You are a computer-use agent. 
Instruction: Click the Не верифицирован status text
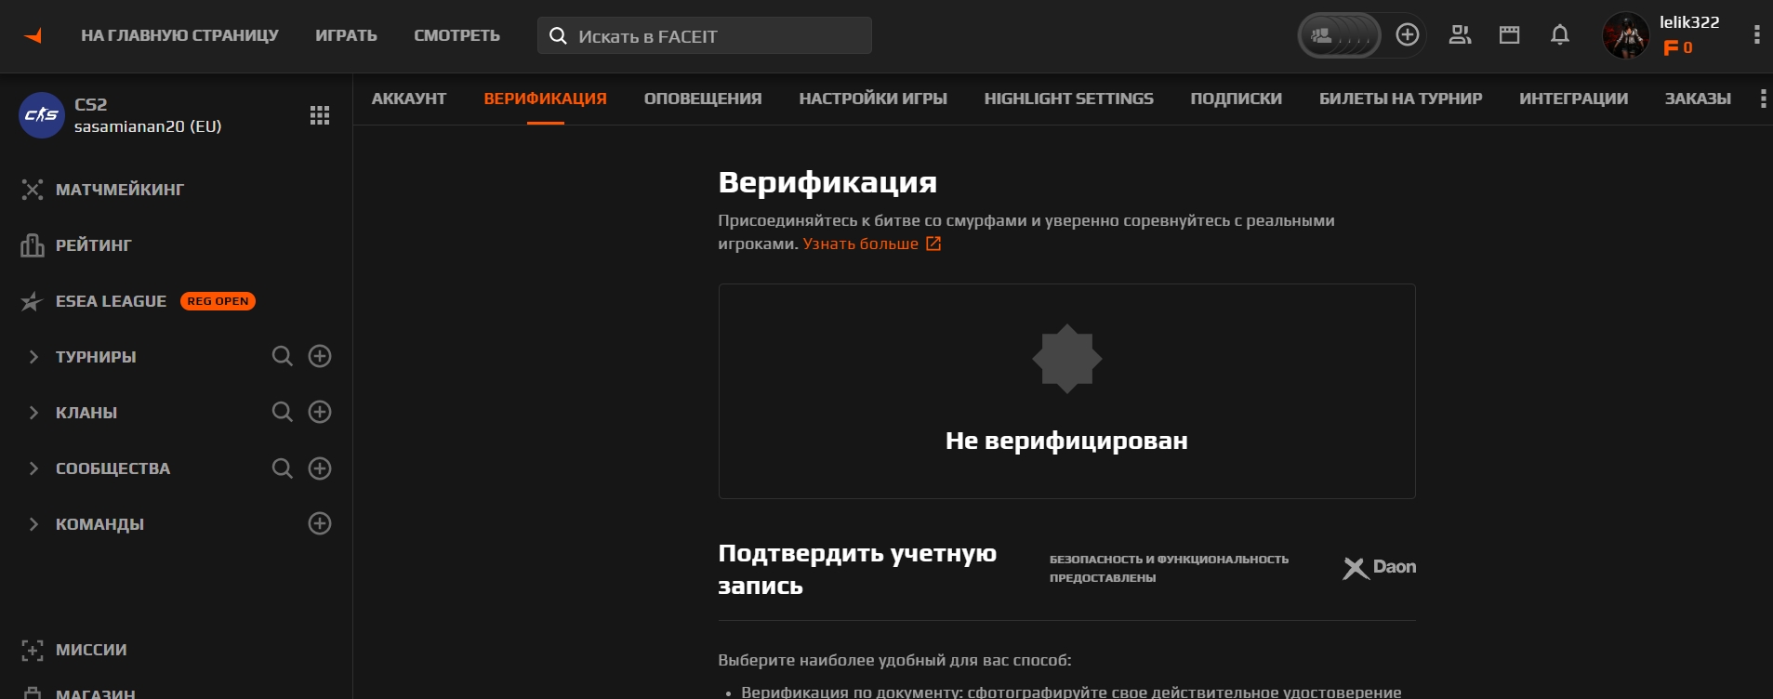pyautogui.click(x=1066, y=441)
